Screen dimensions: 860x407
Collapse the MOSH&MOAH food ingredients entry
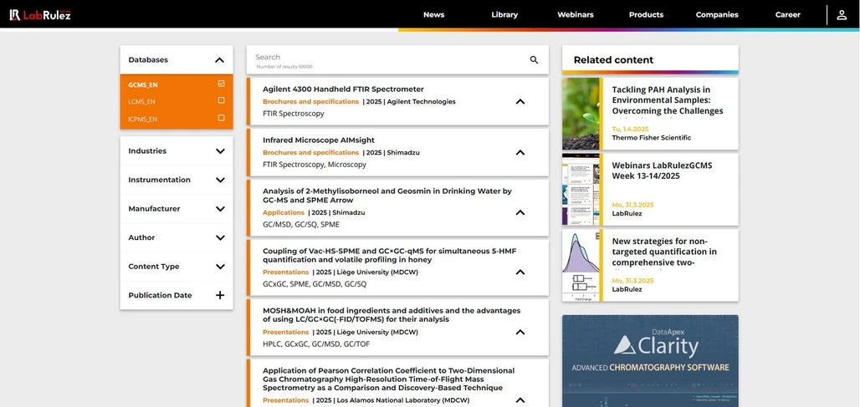[x=520, y=333]
